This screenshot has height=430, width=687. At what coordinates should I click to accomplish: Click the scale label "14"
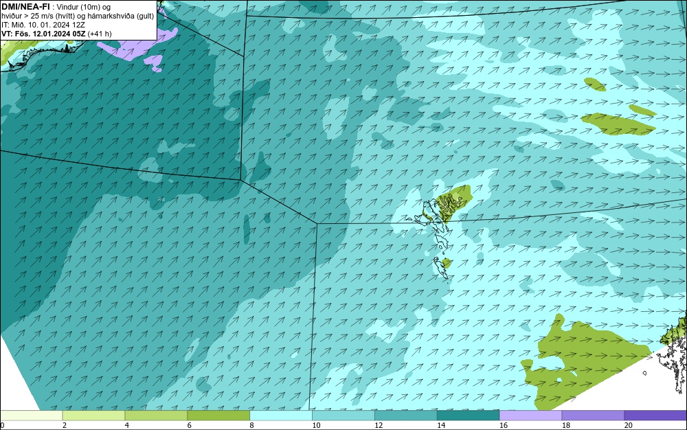pos(441,425)
